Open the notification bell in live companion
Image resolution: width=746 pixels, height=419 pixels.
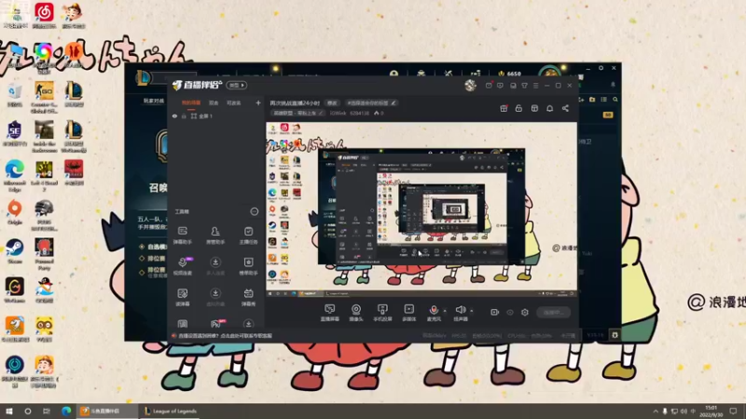[549, 108]
